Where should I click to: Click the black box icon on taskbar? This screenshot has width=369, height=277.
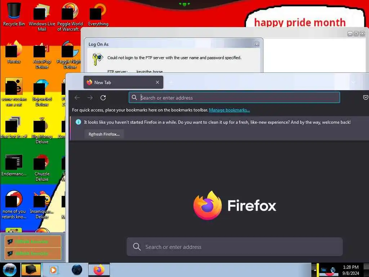(x=31, y=270)
